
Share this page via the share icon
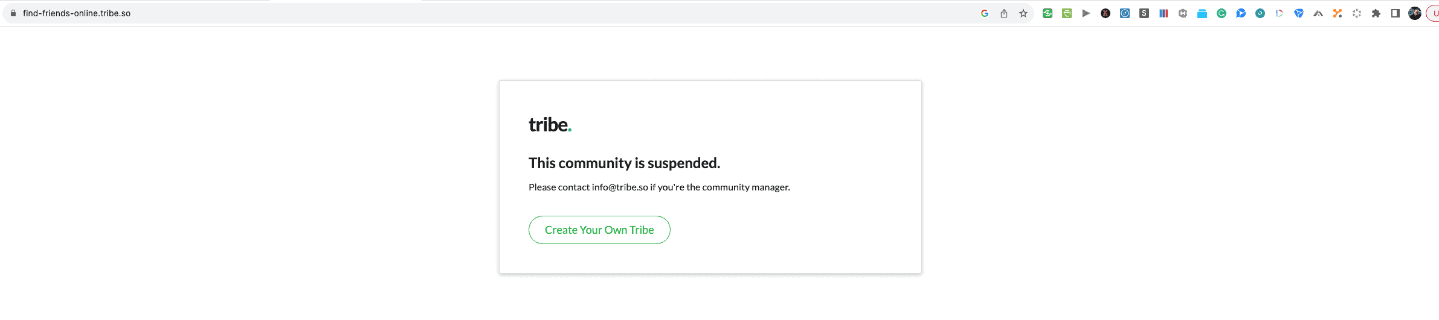tap(1003, 13)
